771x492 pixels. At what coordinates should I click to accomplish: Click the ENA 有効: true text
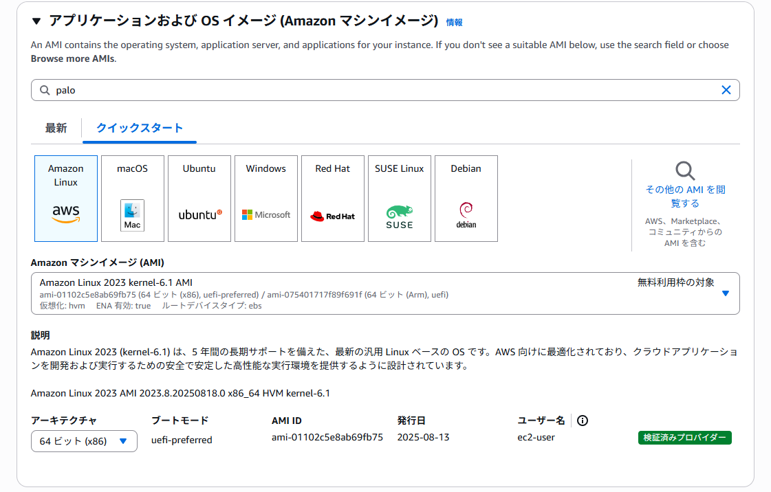pyautogui.click(x=123, y=305)
